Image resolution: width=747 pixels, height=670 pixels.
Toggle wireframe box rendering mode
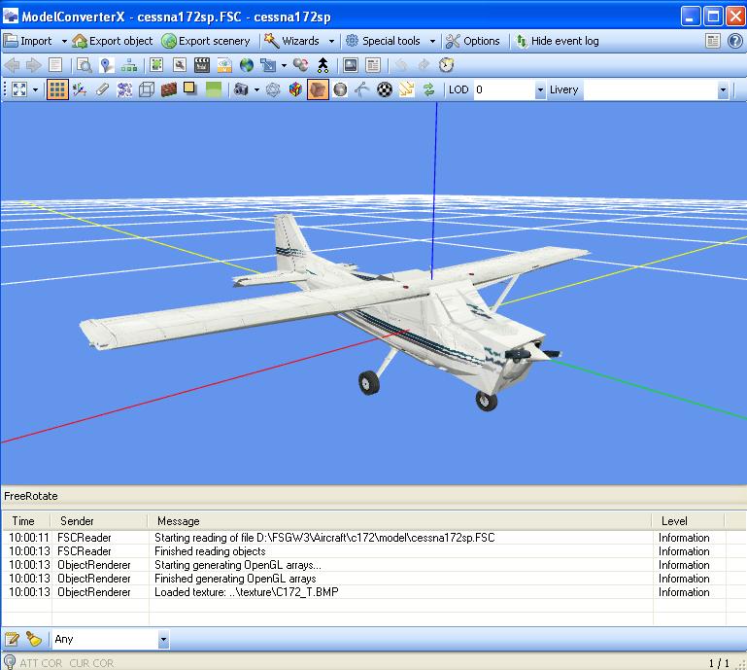pyautogui.click(x=147, y=89)
